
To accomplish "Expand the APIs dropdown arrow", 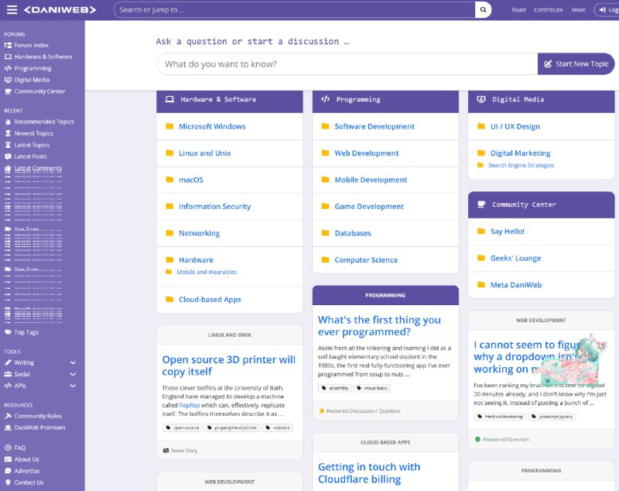I will click(x=73, y=386).
